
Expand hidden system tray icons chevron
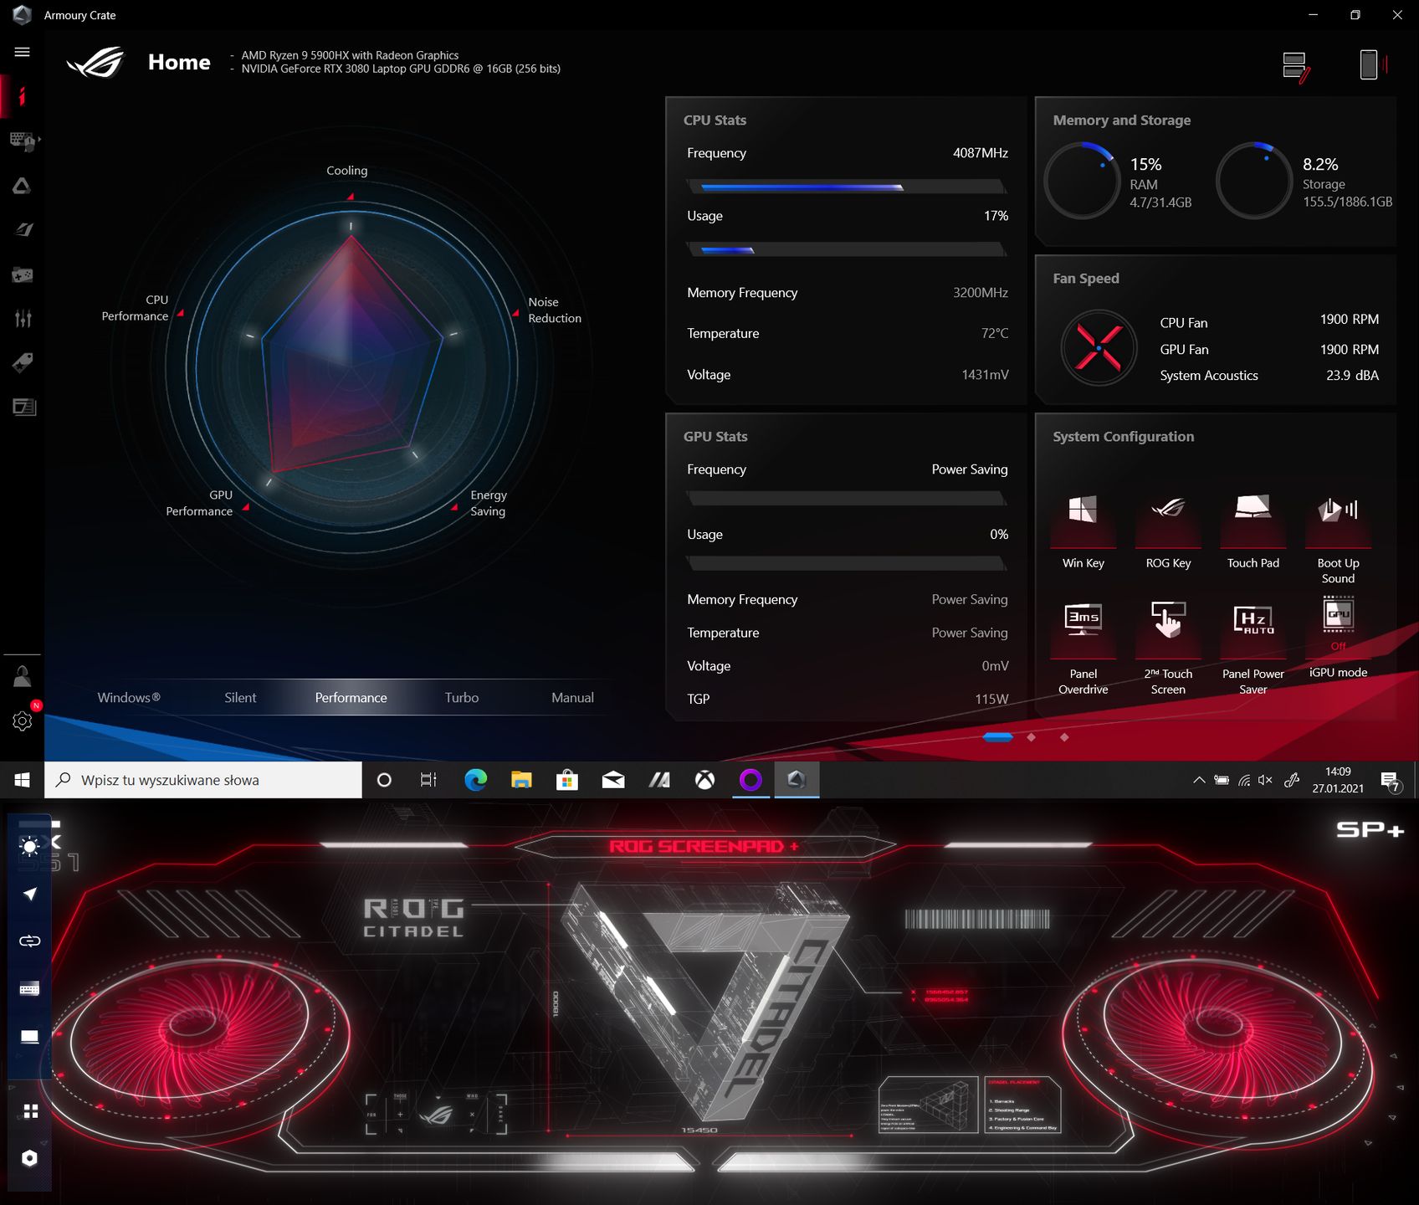1199,780
